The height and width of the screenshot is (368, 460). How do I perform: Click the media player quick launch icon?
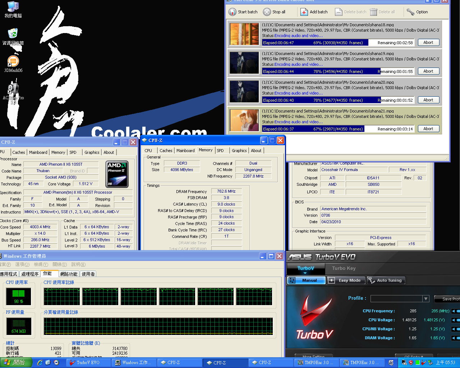(56, 363)
